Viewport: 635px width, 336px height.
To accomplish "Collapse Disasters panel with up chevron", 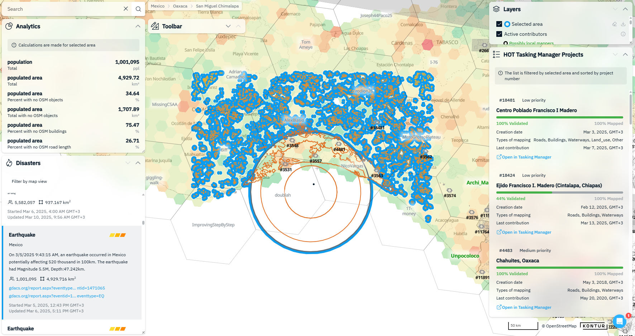I will [x=138, y=163].
